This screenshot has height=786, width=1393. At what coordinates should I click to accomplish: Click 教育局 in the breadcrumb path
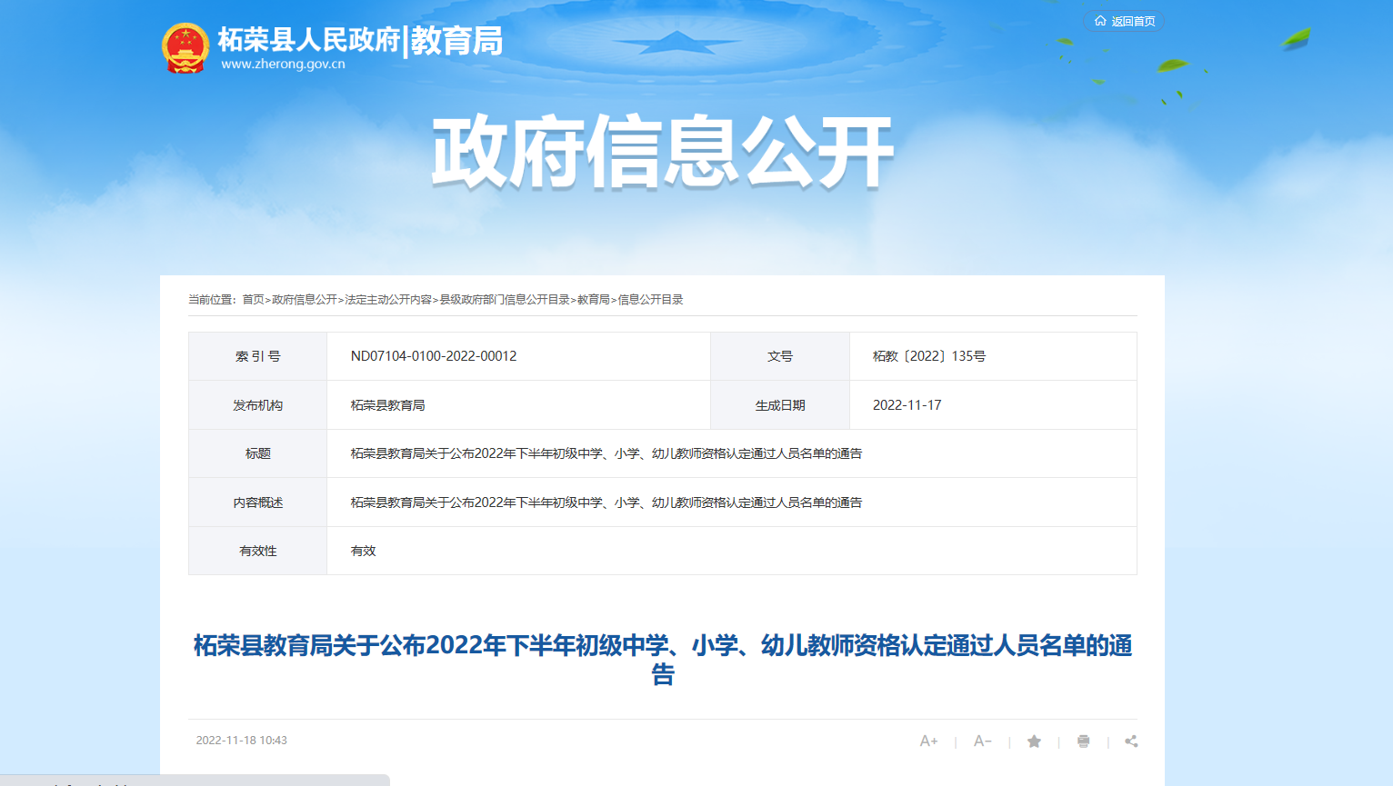click(x=594, y=300)
